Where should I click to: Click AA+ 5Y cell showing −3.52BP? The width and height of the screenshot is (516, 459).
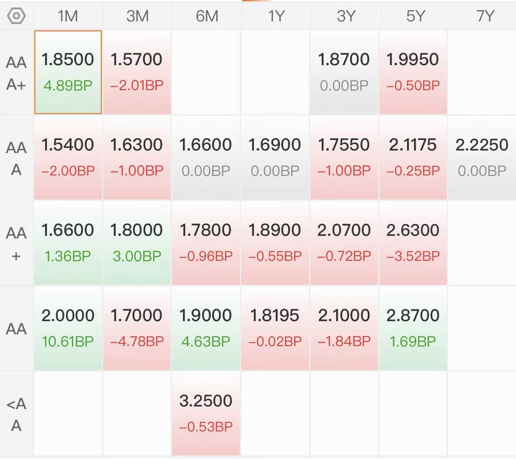pyautogui.click(x=413, y=243)
